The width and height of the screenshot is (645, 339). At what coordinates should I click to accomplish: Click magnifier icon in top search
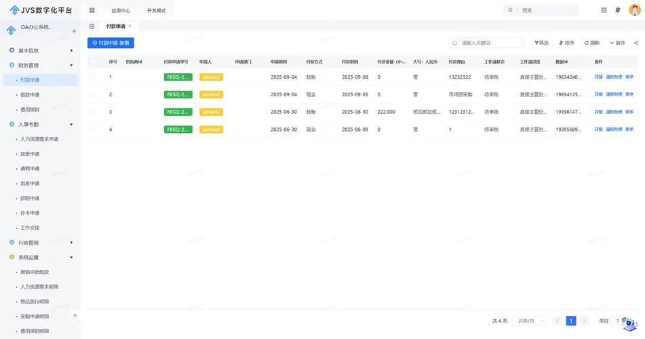pos(511,10)
